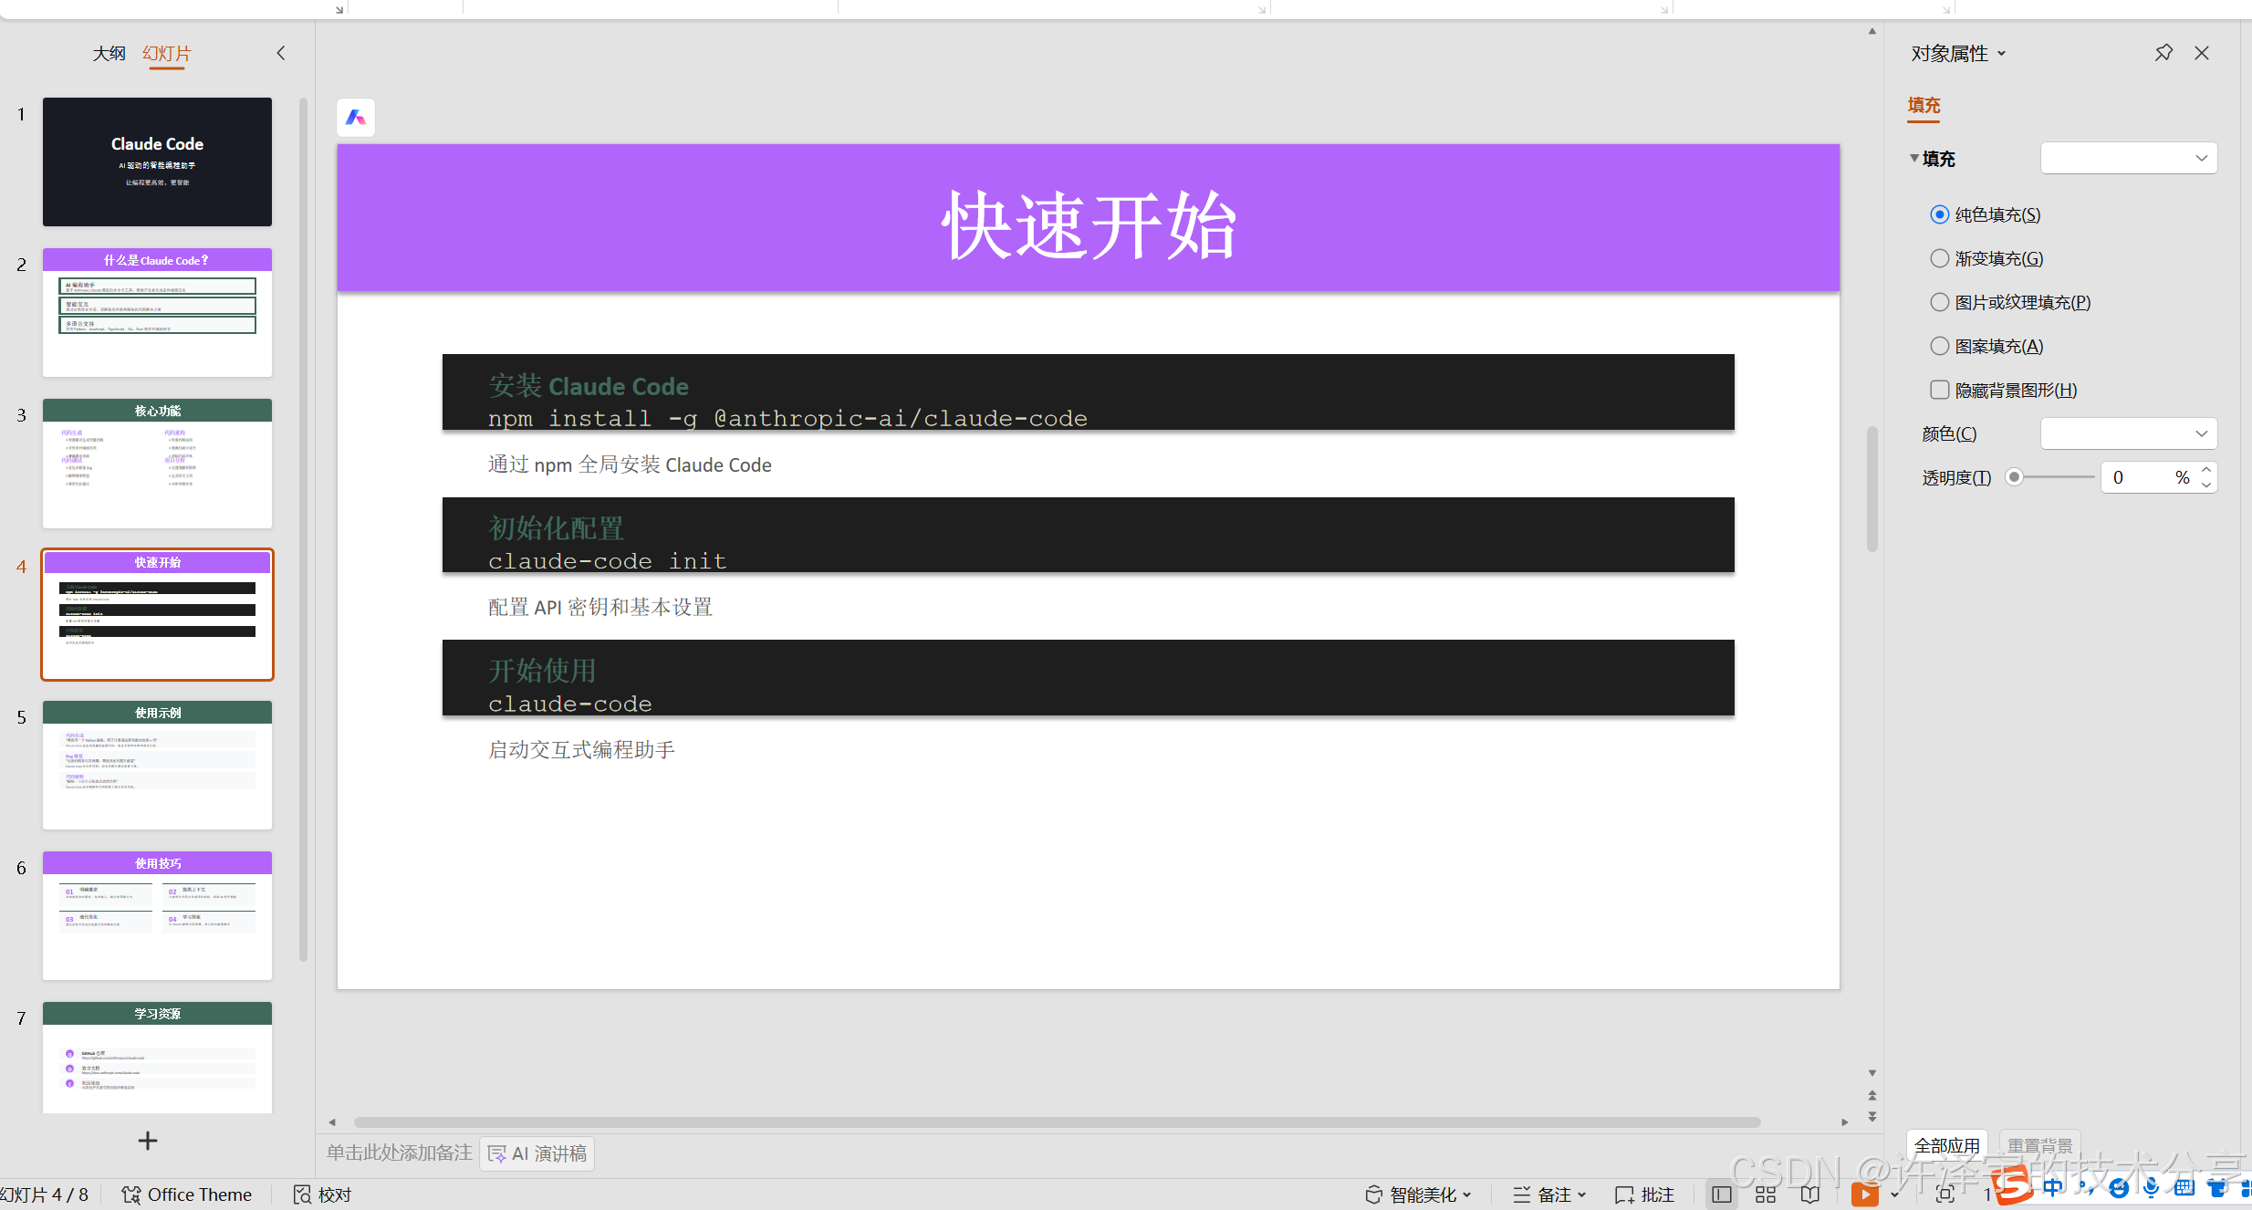Image resolution: width=2252 pixels, height=1210 pixels.
Task: Switch to slide sorter grid view
Action: [x=1766, y=1194]
